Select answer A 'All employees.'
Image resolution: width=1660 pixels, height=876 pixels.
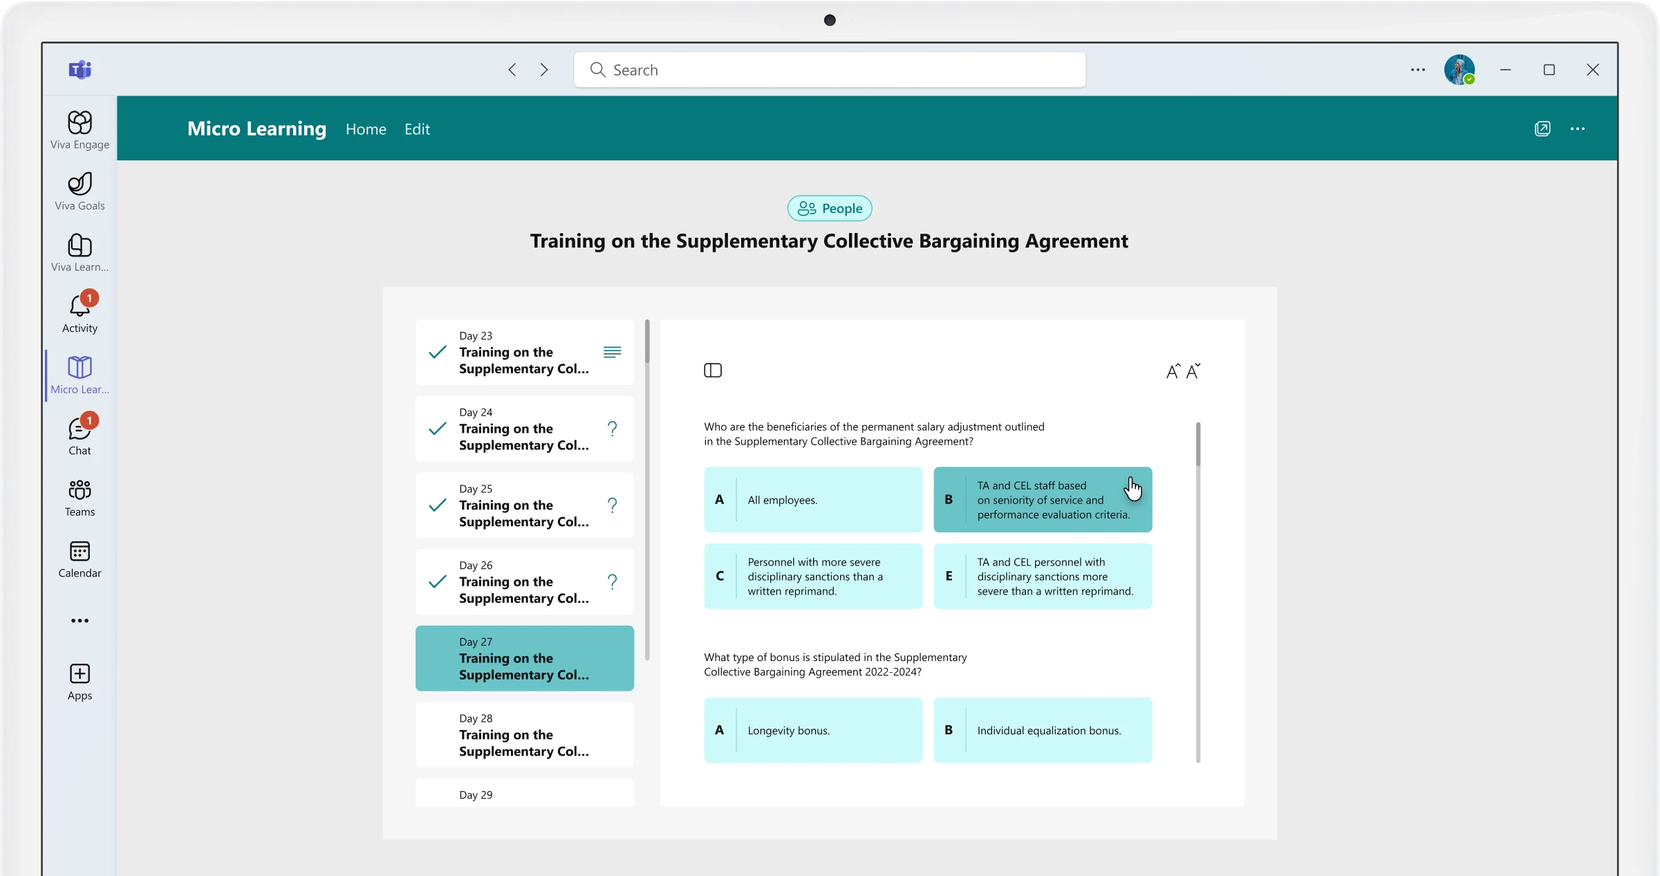(x=813, y=500)
